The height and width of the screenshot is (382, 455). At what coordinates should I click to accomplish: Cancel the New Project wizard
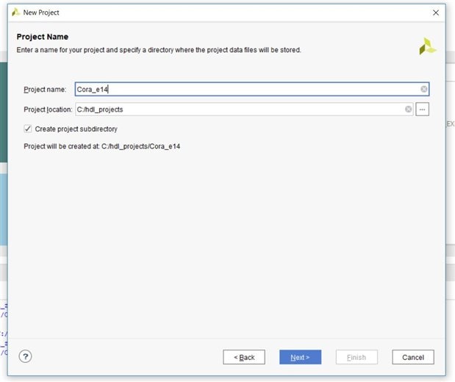point(412,357)
